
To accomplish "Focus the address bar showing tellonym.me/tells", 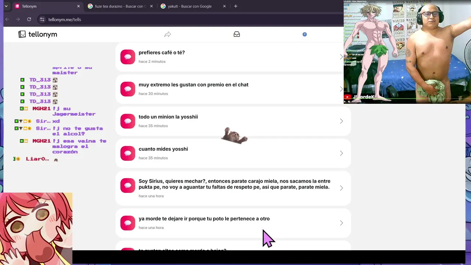I will [191, 20].
